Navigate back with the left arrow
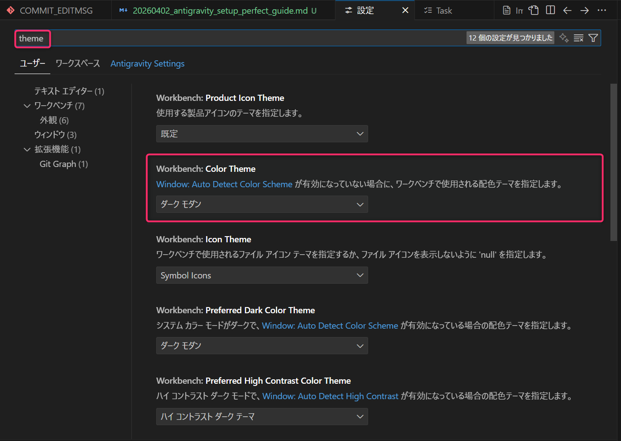Image resolution: width=621 pixels, height=441 pixels. tap(568, 10)
